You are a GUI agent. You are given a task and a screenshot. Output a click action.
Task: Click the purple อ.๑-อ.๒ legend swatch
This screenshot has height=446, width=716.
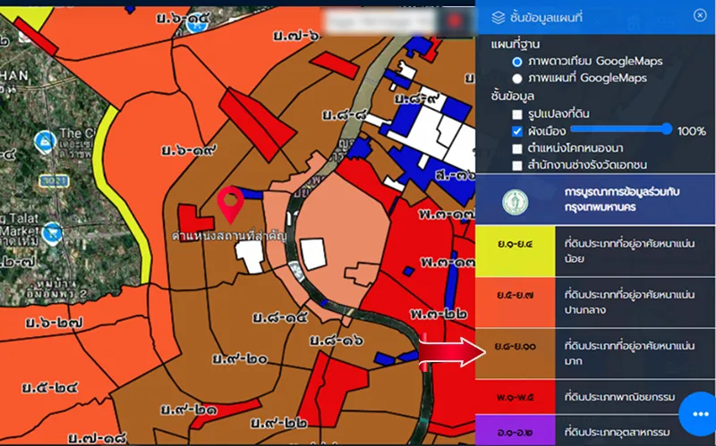pos(516,430)
